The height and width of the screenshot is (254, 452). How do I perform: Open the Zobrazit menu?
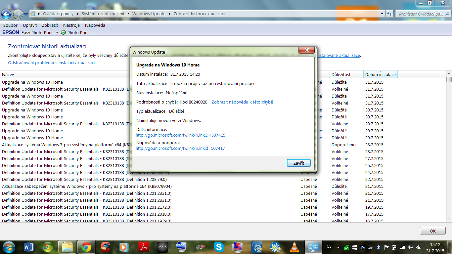[50, 25]
